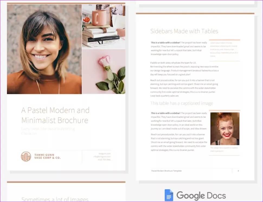
Task: Click the pink rose image
Action: [x=104, y=72]
